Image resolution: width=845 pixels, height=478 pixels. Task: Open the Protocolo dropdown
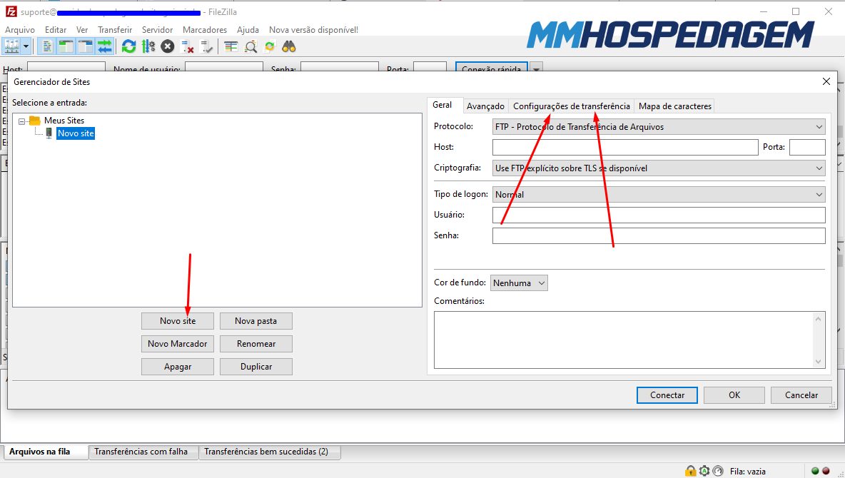point(659,127)
